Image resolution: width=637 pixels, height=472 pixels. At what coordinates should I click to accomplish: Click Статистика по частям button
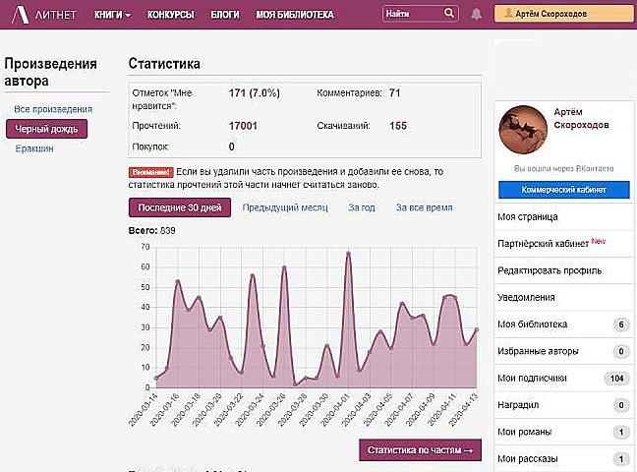[x=420, y=450]
